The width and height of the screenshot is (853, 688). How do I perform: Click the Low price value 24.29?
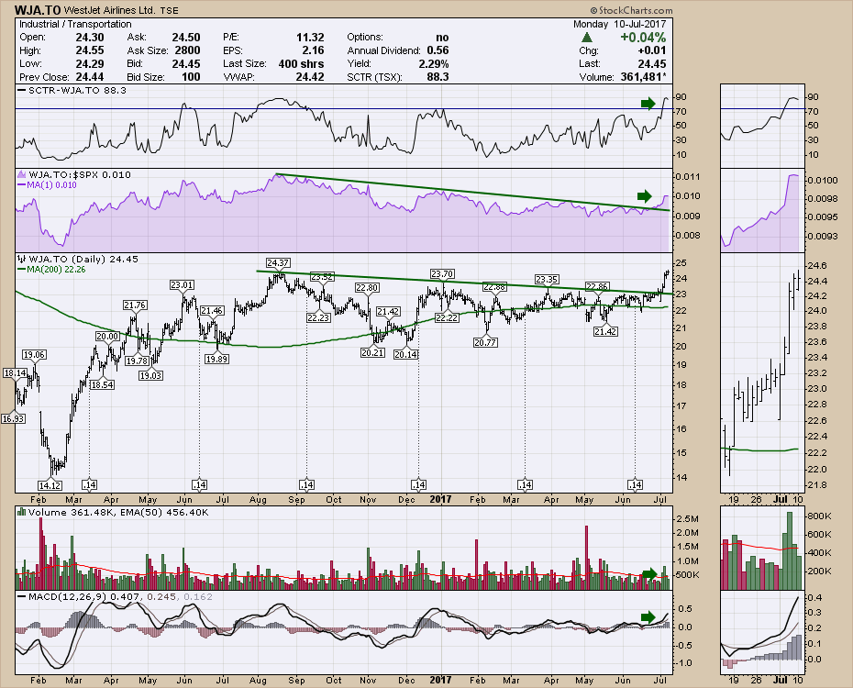[90, 63]
